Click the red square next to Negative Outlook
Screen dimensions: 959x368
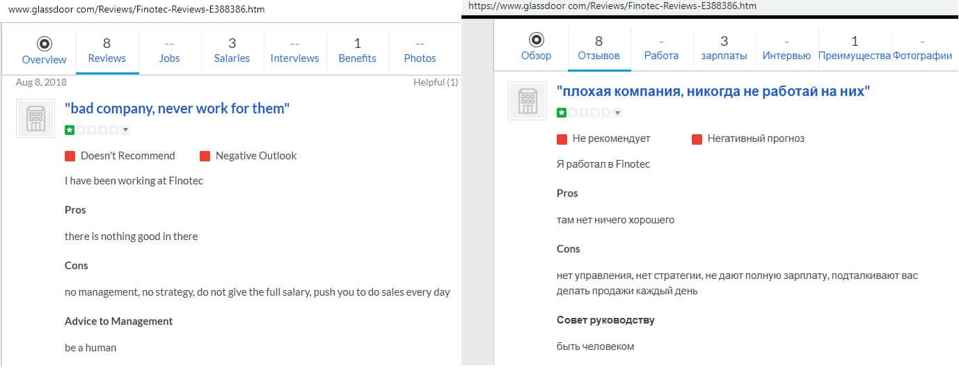click(x=205, y=157)
